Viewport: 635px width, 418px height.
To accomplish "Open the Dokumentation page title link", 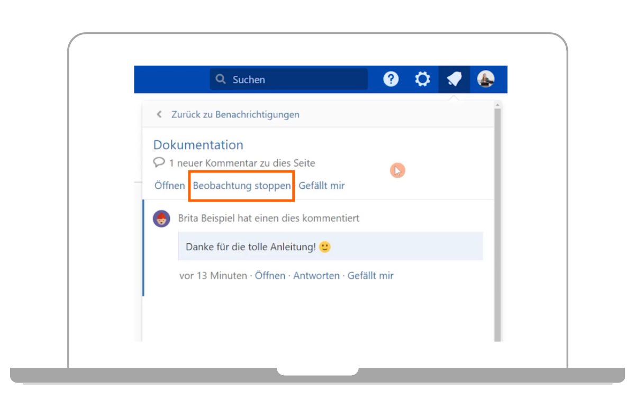I will point(198,145).
